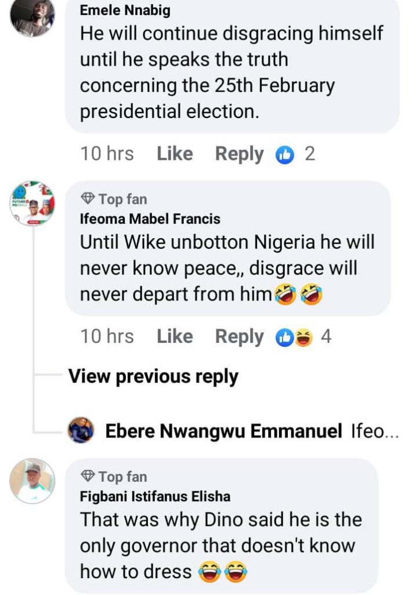Like Emele Nnabig's comment

175,154
